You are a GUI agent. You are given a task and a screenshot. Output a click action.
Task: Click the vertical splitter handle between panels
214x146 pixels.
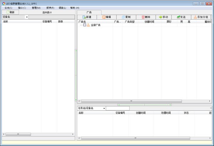[76, 75]
